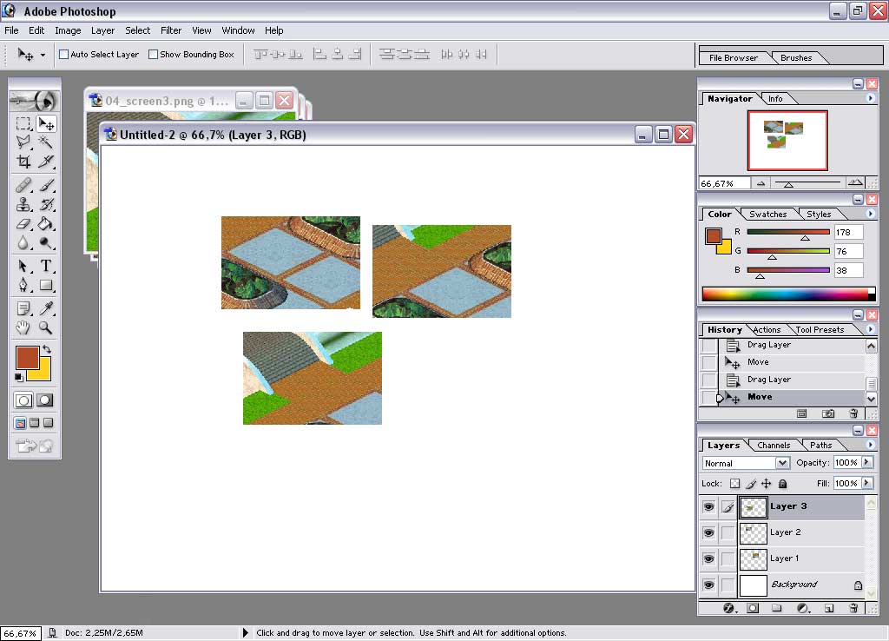Hide Layer 1 visibility eye

(708, 558)
